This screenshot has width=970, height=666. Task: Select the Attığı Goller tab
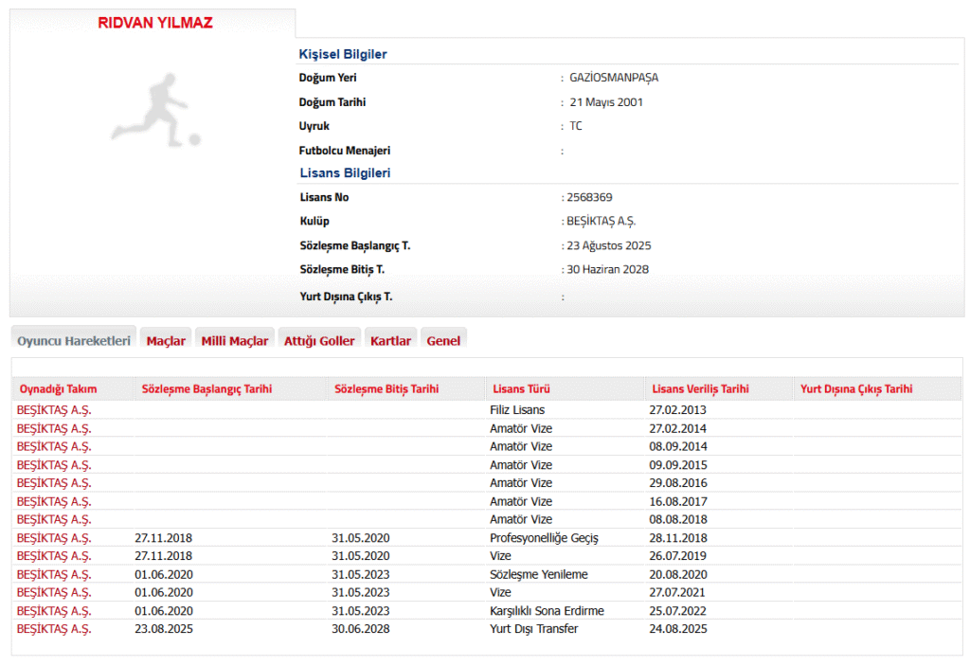[x=319, y=341]
